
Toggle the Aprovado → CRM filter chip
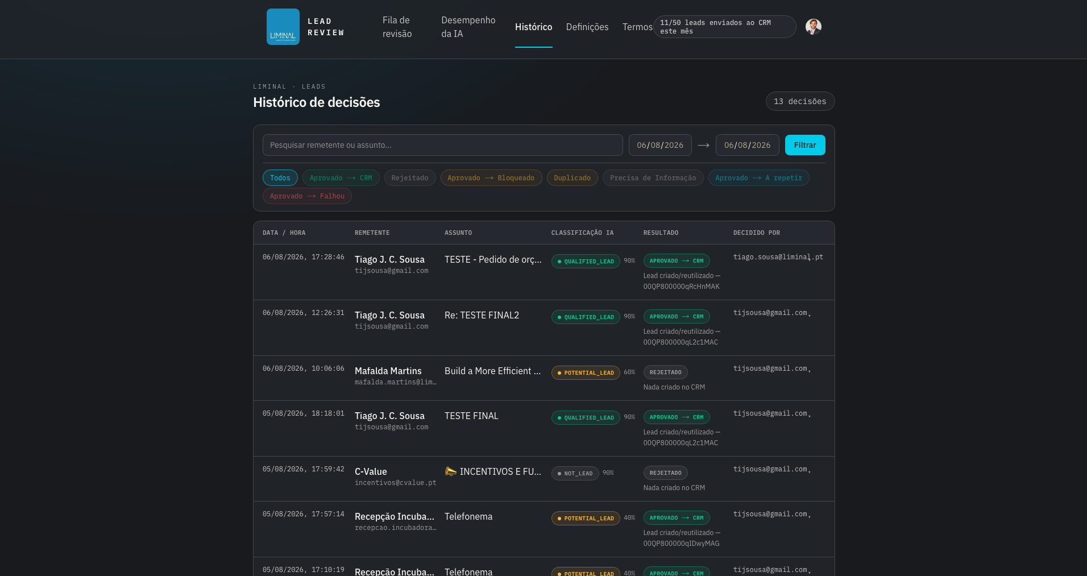pyautogui.click(x=341, y=178)
